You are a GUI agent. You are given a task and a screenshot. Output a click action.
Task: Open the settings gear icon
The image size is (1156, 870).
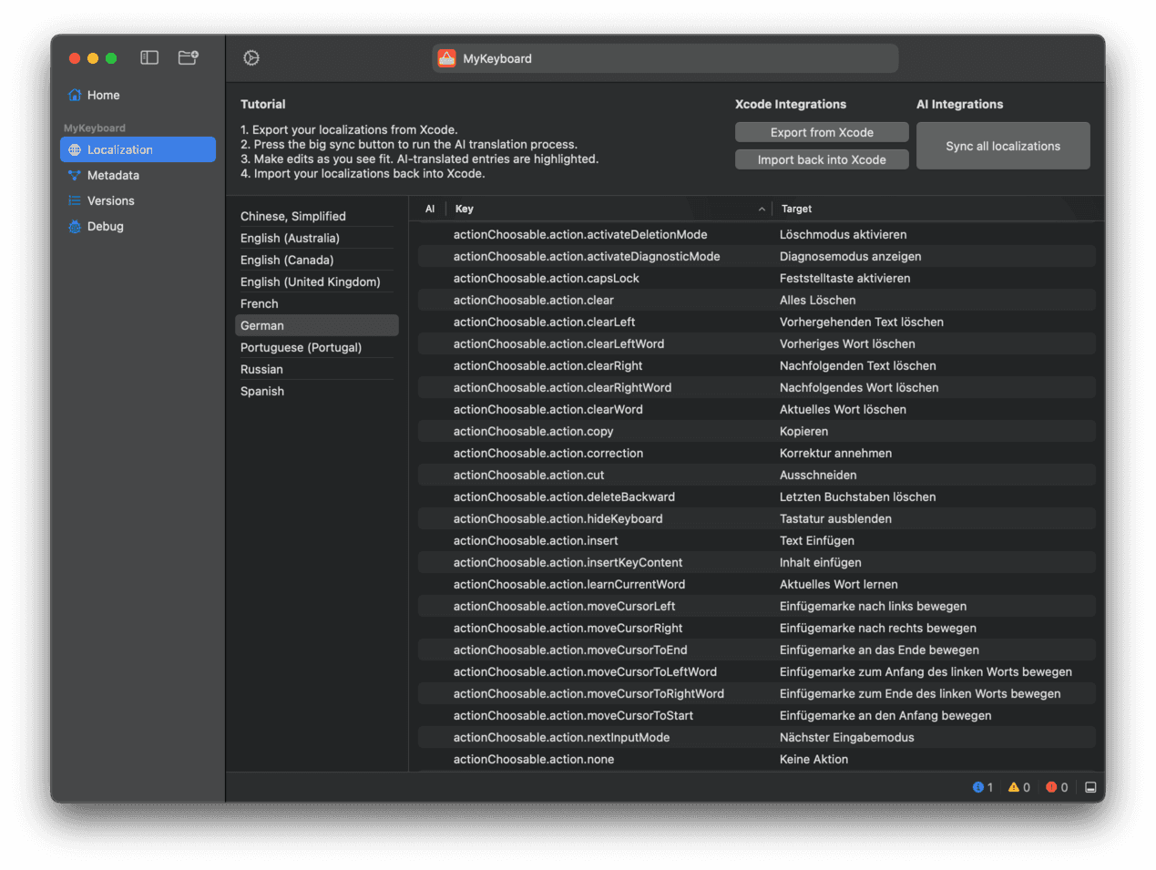click(251, 57)
